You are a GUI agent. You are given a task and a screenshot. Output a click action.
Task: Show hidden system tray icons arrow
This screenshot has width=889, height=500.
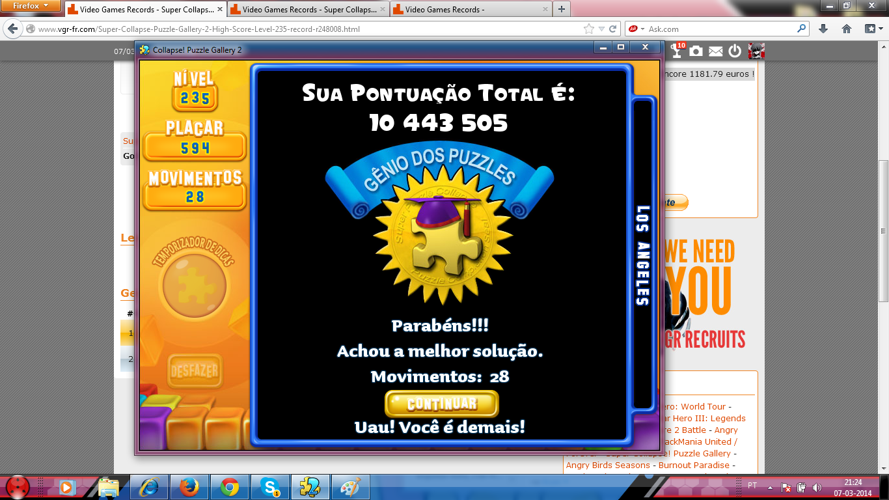click(771, 487)
